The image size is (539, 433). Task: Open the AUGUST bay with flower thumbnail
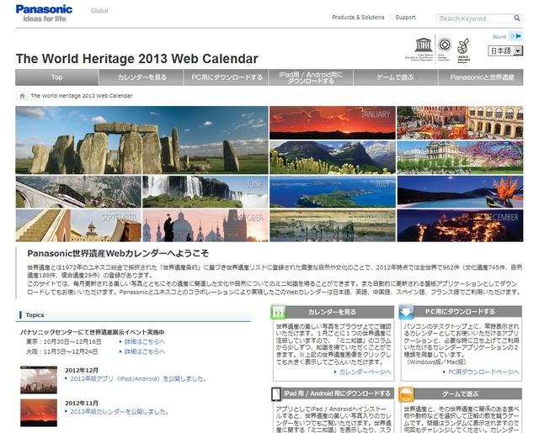point(460,192)
